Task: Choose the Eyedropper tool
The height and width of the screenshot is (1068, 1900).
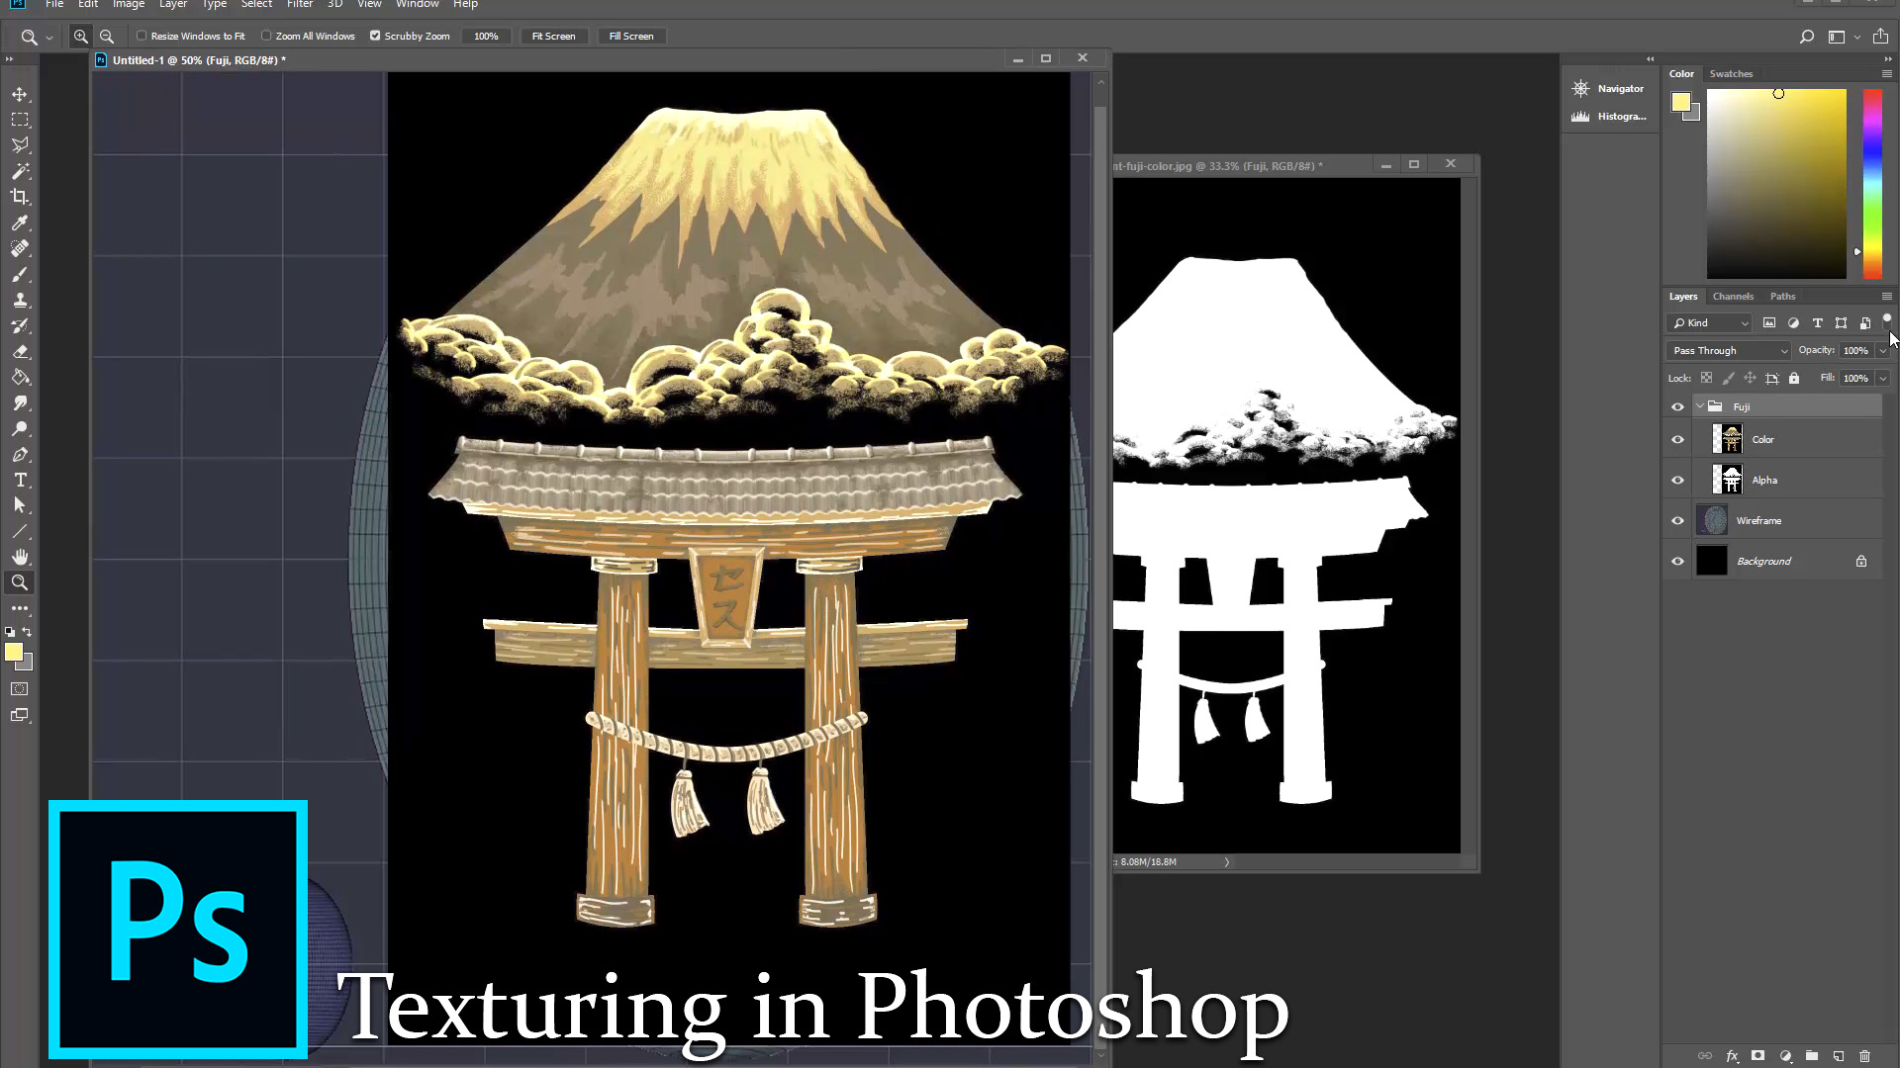Action: (20, 222)
